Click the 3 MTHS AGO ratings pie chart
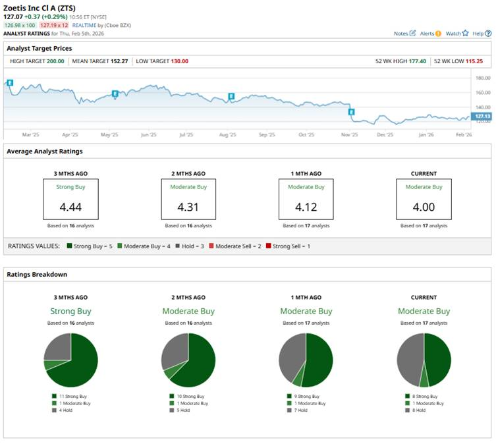 pyautogui.click(x=71, y=360)
